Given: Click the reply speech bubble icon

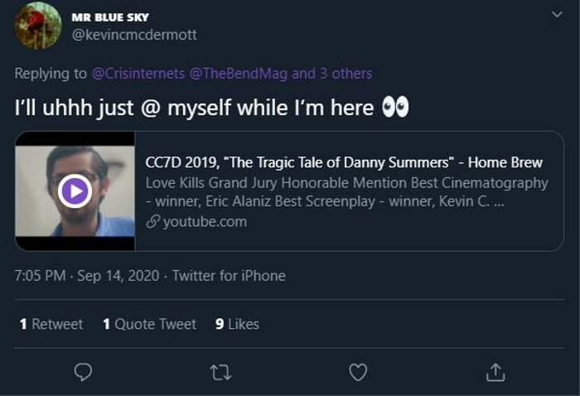Looking at the screenshot, I should (83, 372).
